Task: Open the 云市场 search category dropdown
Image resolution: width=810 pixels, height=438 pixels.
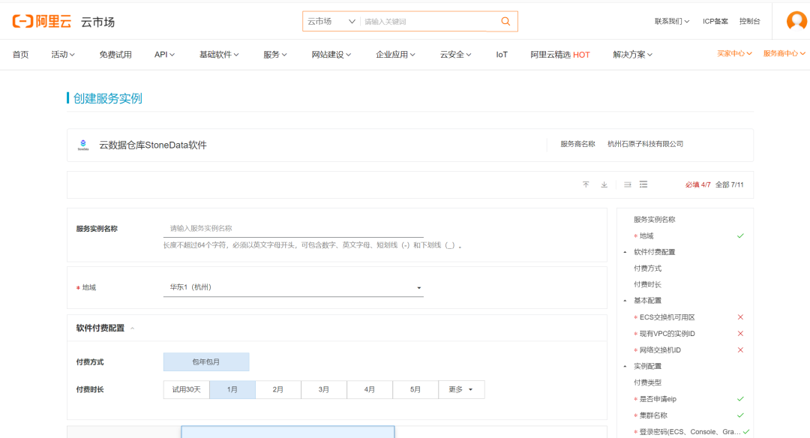Action: (x=331, y=21)
